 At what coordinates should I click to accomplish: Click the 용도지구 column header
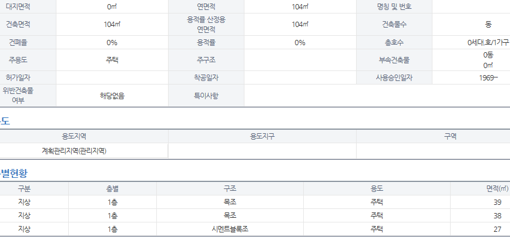[262, 136]
